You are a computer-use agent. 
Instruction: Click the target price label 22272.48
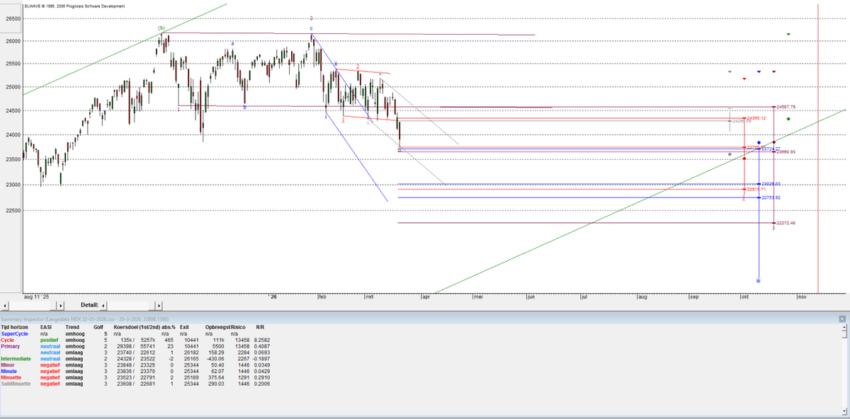point(786,223)
